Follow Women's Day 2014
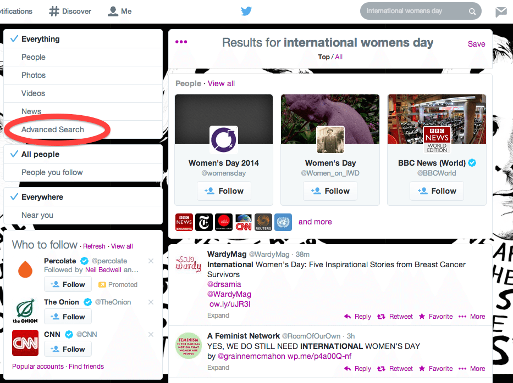The height and width of the screenshot is (383, 513). coord(224,191)
